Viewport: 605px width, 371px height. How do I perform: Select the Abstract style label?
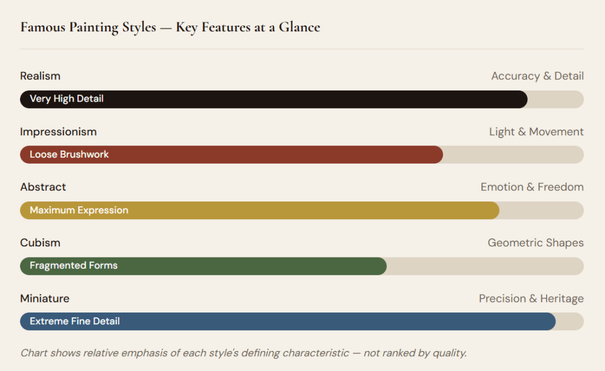tap(43, 187)
